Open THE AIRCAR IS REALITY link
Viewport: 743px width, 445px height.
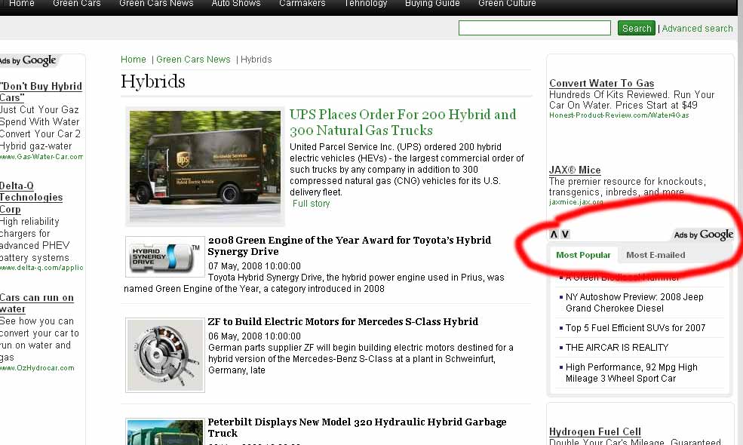tap(617, 348)
